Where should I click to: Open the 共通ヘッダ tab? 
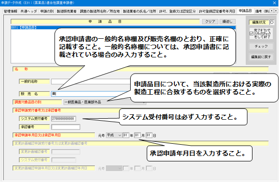pos(28,11)
